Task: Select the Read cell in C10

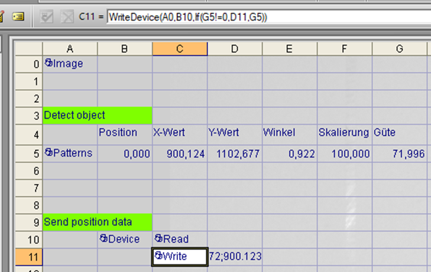Action: click(179, 239)
